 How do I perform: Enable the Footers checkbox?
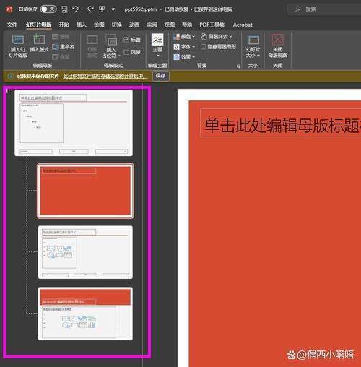126,52
